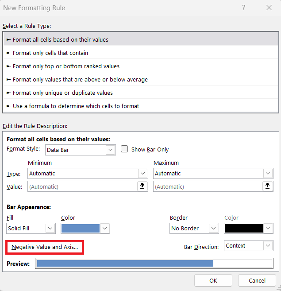The image size is (281, 291).
Task: Choose 'Format only values above or below average'
Action: pos(141,79)
